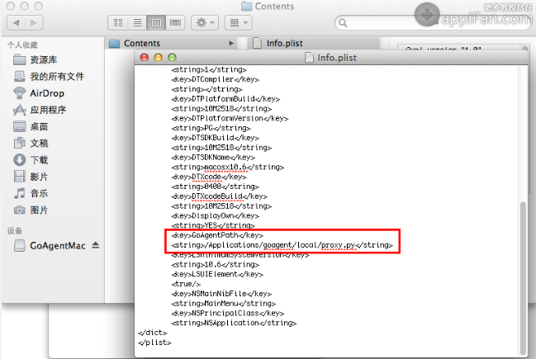Open 影片 in the sidebar
Viewport: 536px width, 359px height.
pyautogui.click(x=31, y=177)
